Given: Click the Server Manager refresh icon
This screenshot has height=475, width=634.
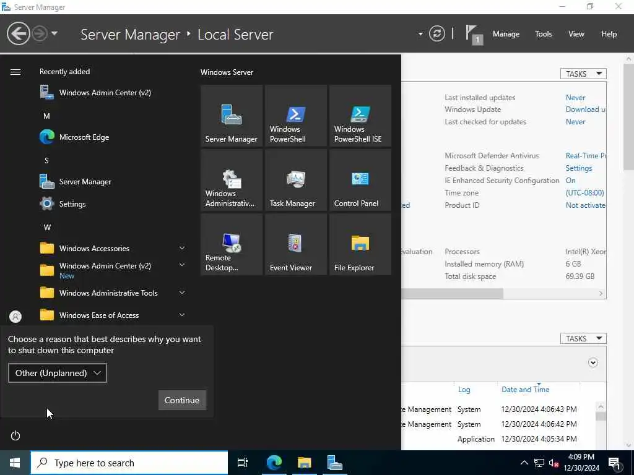Looking at the screenshot, I should tap(437, 33).
